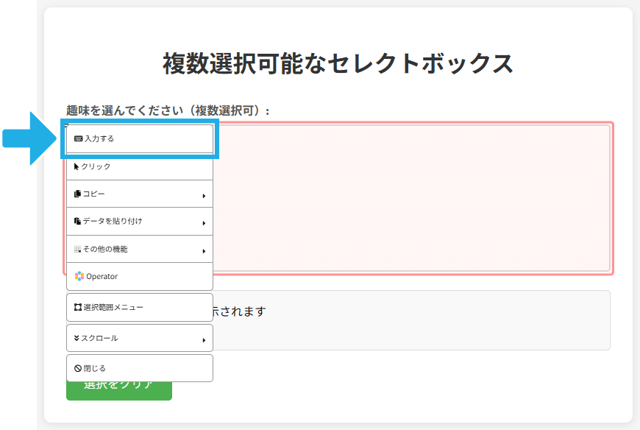Click the copy icon beside コピー

tap(77, 194)
